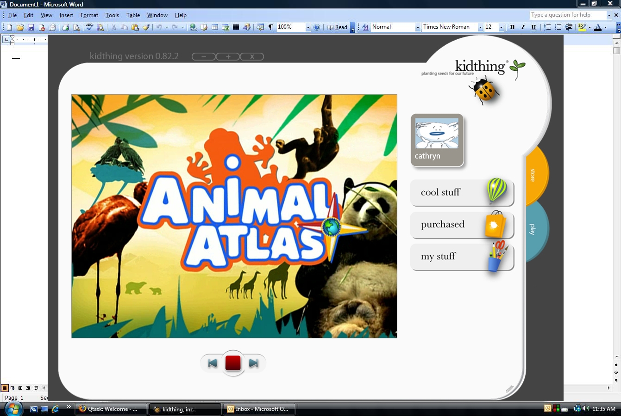The height and width of the screenshot is (416, 621).
Task: Click the Copy icon in Word toolbar
Action: [124, 27]
